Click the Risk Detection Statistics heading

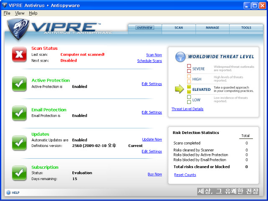pos(196,133)
